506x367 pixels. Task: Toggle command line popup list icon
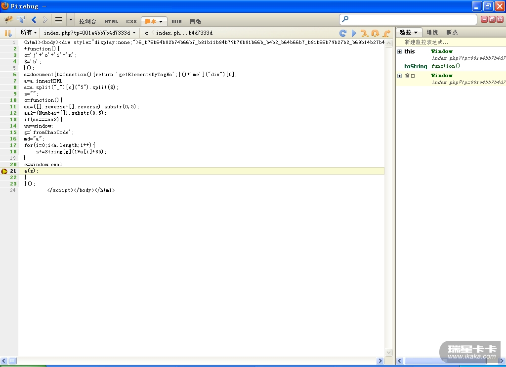[x=58, y=20]
